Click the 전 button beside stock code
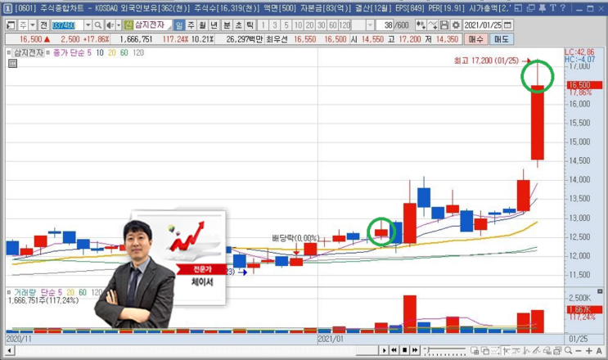The height and width of the screenshot is (360, 608). [x=43, y=25]
